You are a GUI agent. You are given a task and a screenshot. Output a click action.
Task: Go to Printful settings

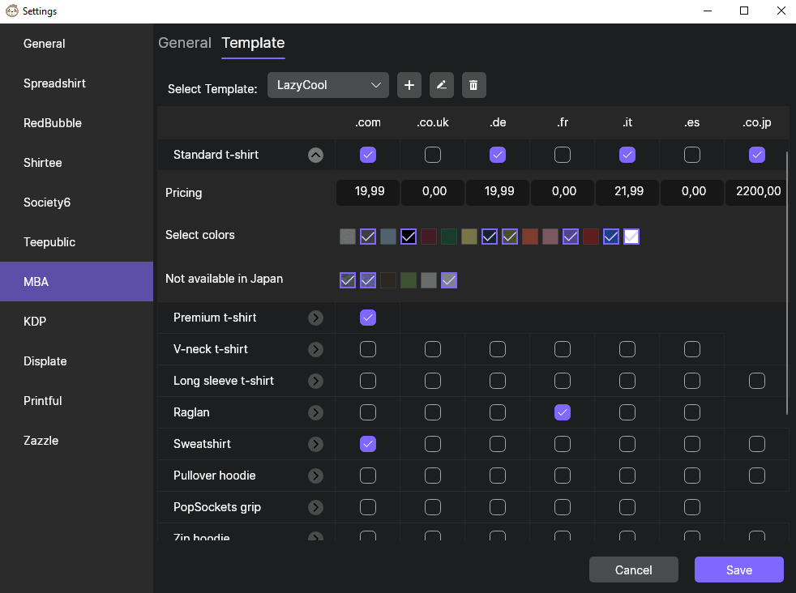click(x=77, y=401)
